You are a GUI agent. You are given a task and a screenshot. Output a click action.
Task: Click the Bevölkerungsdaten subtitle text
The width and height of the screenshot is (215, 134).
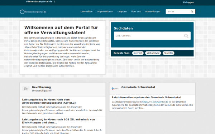click(x=42, y=91)
